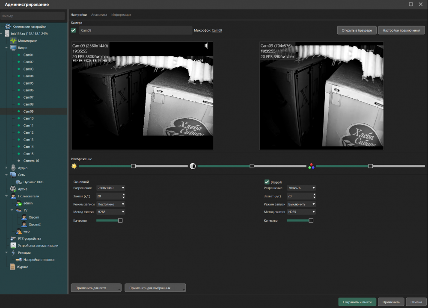
Task: Click the Monitoring waveform icon
Action: point(13,41)
